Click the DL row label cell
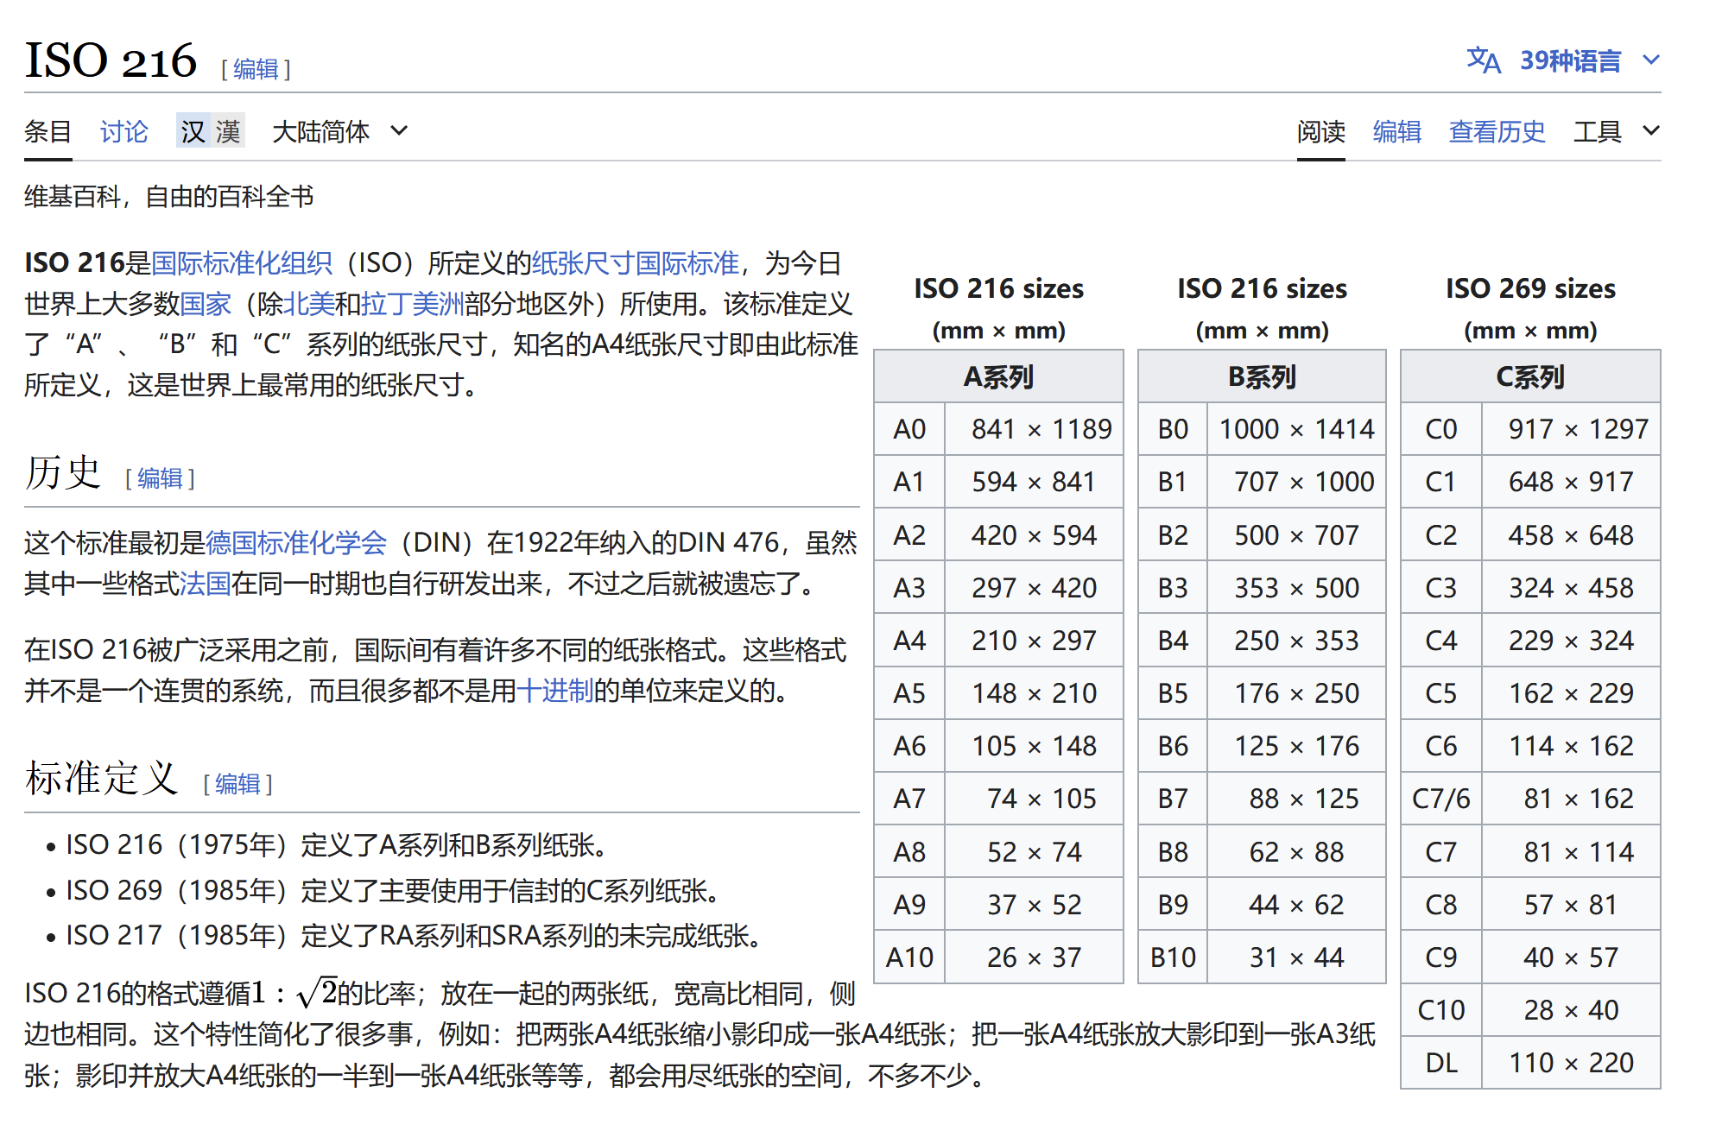The height and width of the screenshot is (1131, 1722). (x=1441, y=1063)
